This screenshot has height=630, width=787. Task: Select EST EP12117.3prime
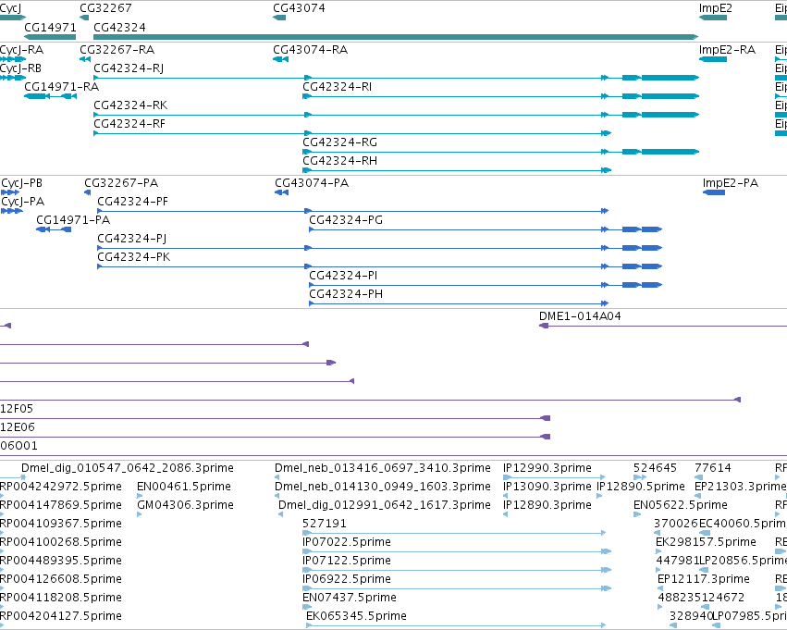pos(703,580)
